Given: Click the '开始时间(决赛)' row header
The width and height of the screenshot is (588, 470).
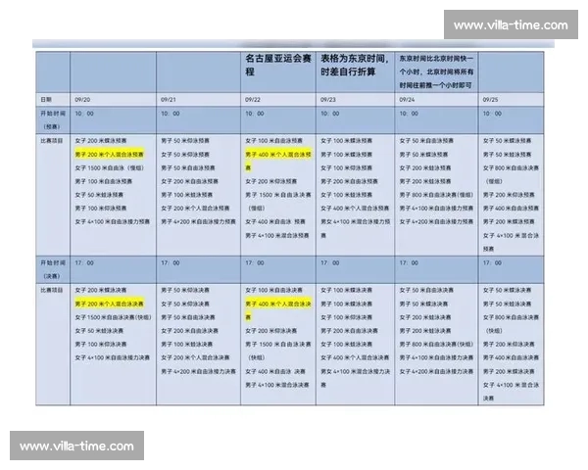Looking at the screenshot, I should point(53,269).
